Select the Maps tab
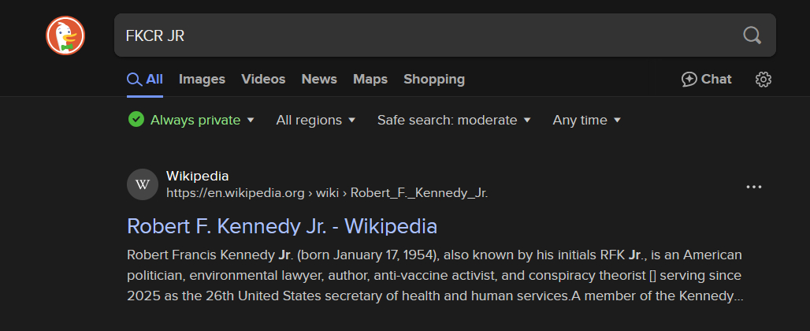Image resolution: width=810 pixels, height=331 pixels. pos(370,80)
